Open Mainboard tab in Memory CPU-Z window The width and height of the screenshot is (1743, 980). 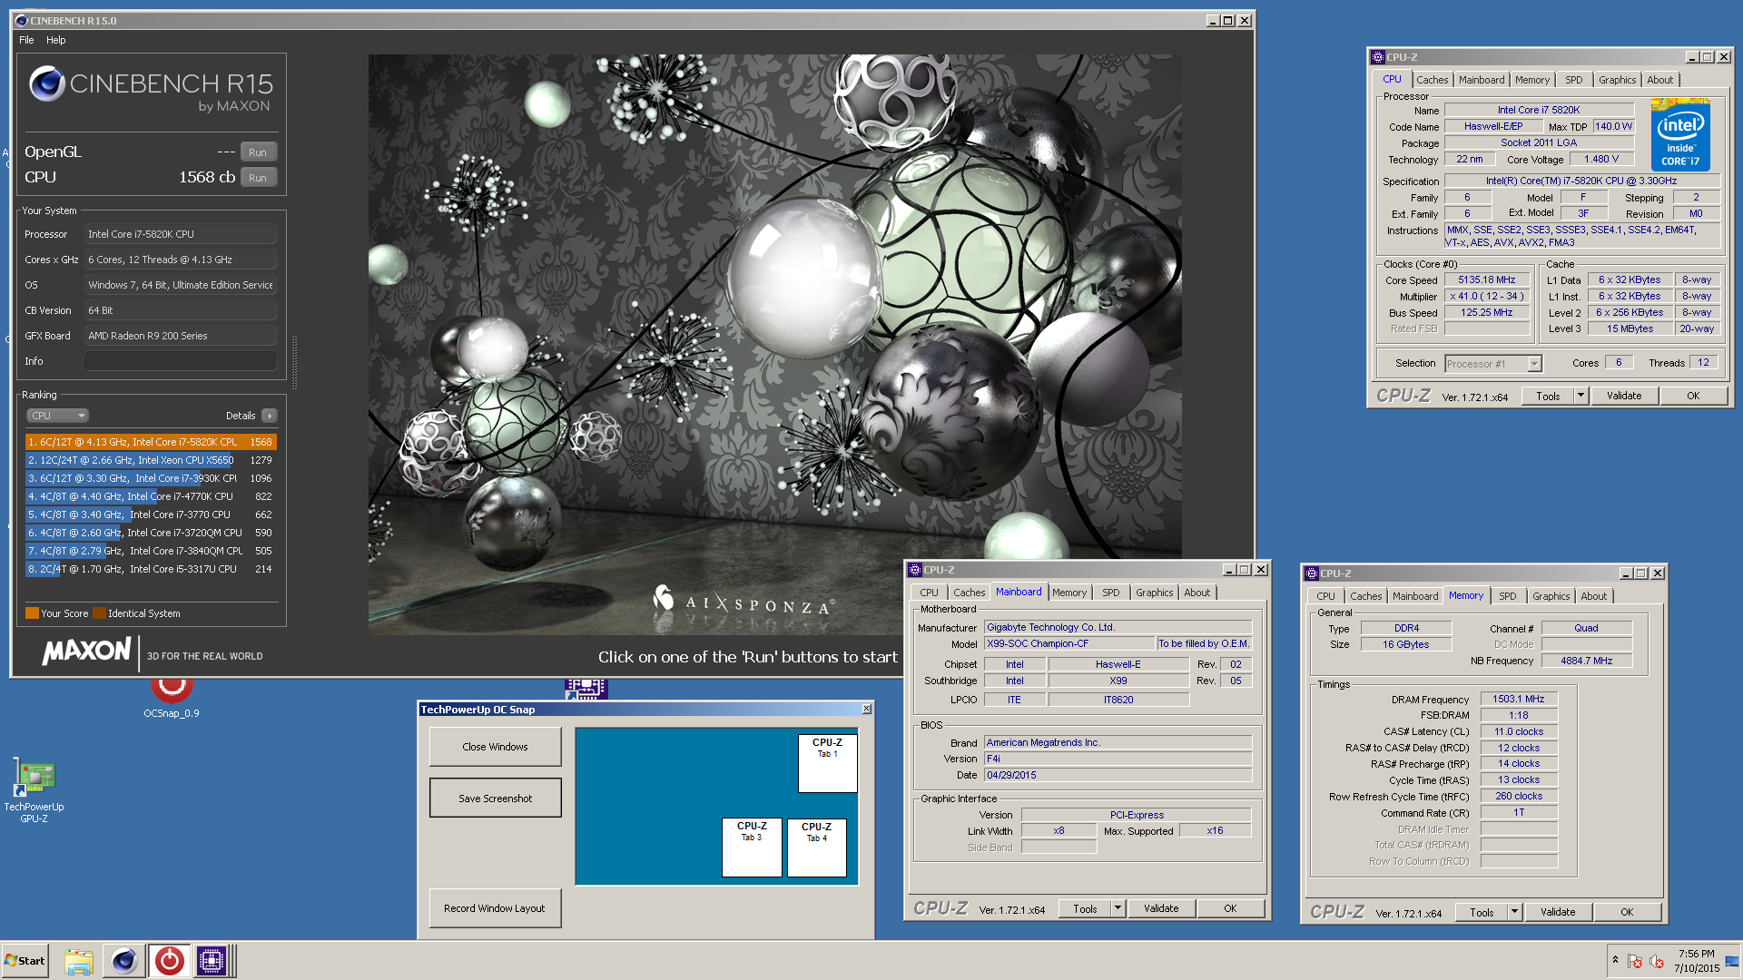pos(1414,596)
